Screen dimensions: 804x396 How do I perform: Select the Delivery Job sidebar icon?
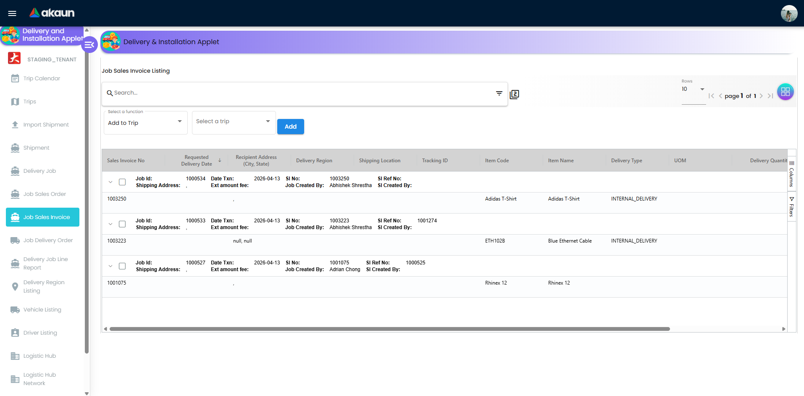pyautogui.click(x=15, y=171)
